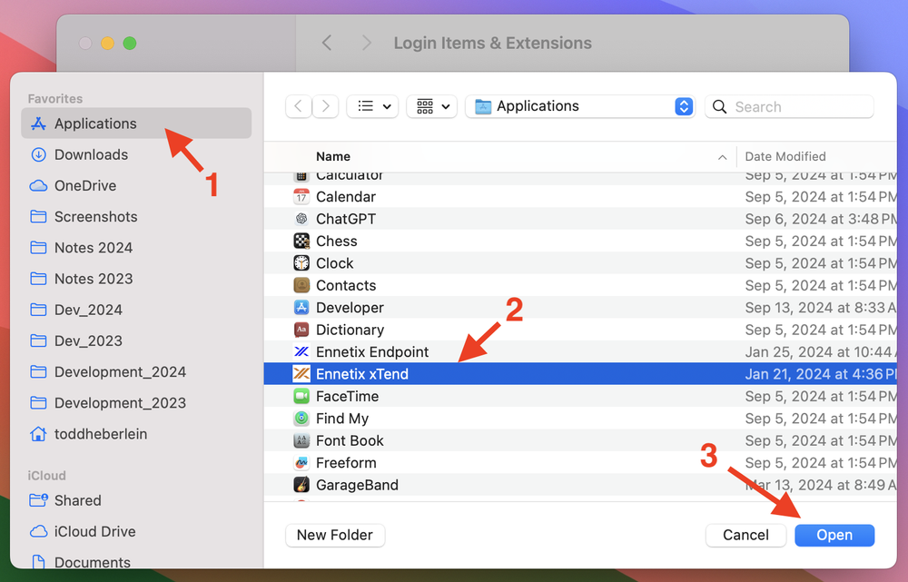Open the Dev_2023 sidebar folder
Viewport: 908px width, 582px height.
136,340
